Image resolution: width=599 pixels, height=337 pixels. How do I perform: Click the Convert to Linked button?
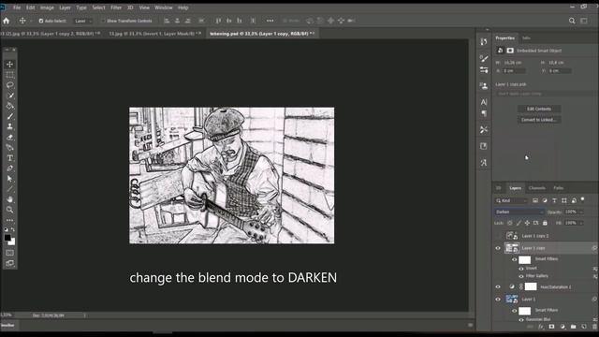pos(539,120)
